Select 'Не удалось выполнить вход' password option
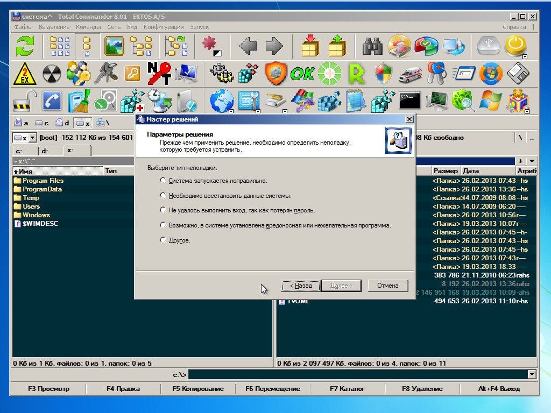This screenshot has width=551, height=413. (x=163, y=210)
